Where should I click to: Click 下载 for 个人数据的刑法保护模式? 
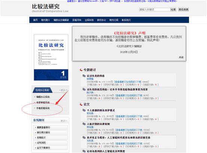tap(140, 116)
